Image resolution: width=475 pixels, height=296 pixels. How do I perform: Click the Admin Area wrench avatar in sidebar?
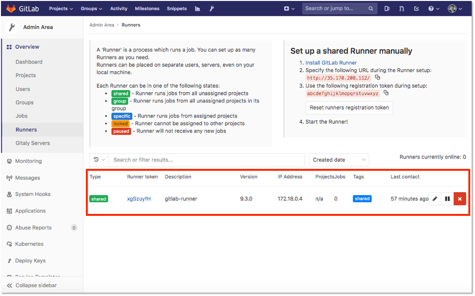click(12, 27)
